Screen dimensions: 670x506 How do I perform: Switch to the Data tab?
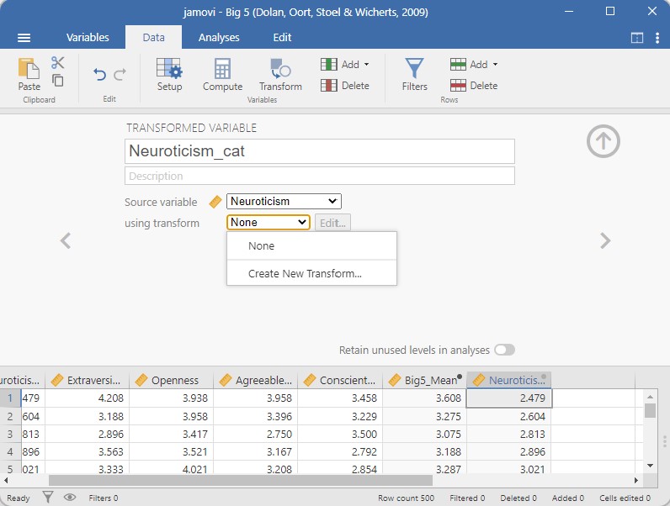point(153,38)
